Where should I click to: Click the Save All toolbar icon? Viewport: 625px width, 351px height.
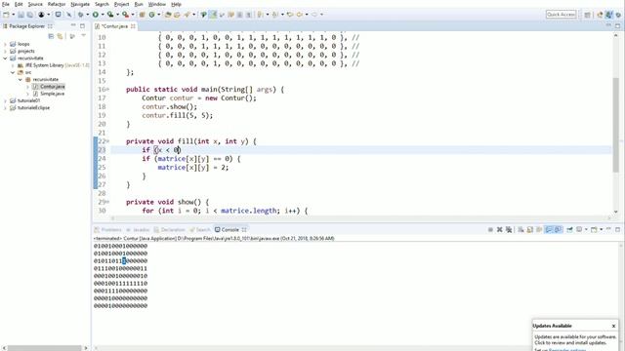pos(29,15)
